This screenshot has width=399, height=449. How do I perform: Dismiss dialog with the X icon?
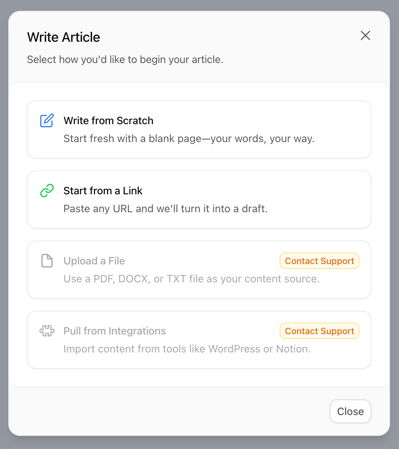(365, 35)
